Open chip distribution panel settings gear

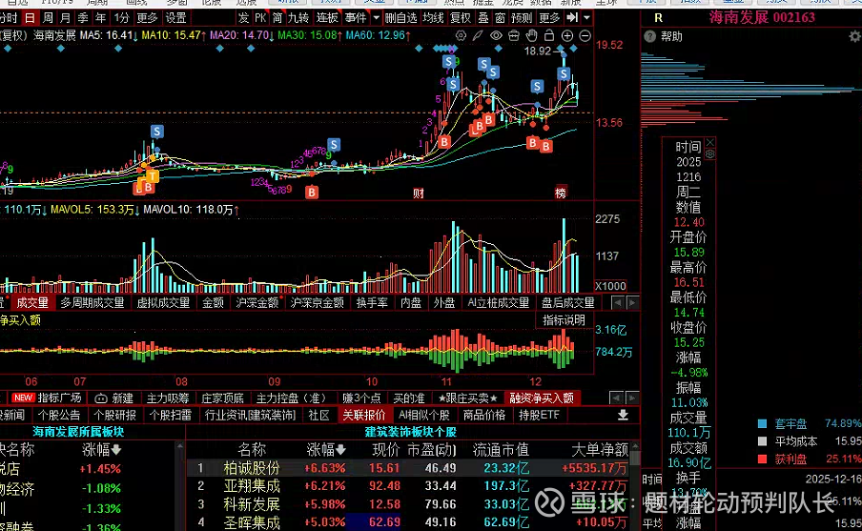click(855, 37)
